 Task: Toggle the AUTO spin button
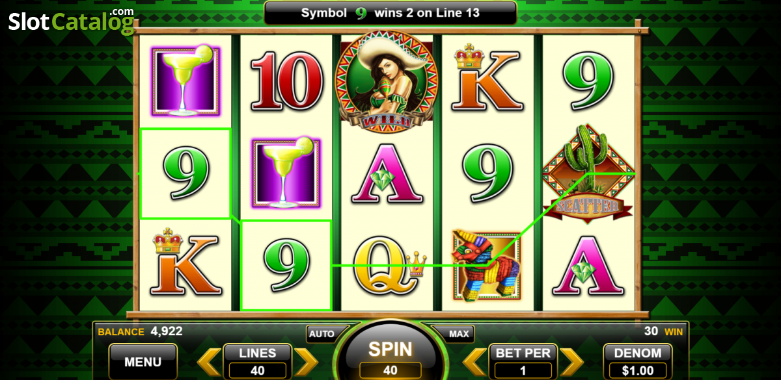(322, 334)
